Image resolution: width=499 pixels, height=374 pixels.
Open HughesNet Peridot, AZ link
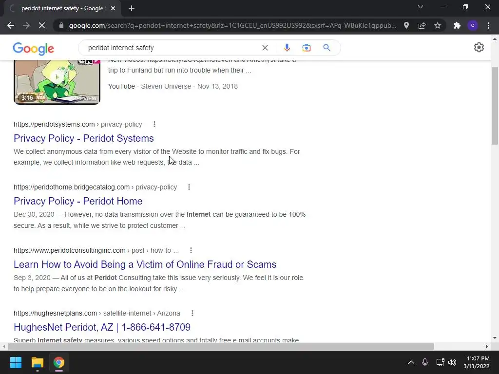click(102, 327)
